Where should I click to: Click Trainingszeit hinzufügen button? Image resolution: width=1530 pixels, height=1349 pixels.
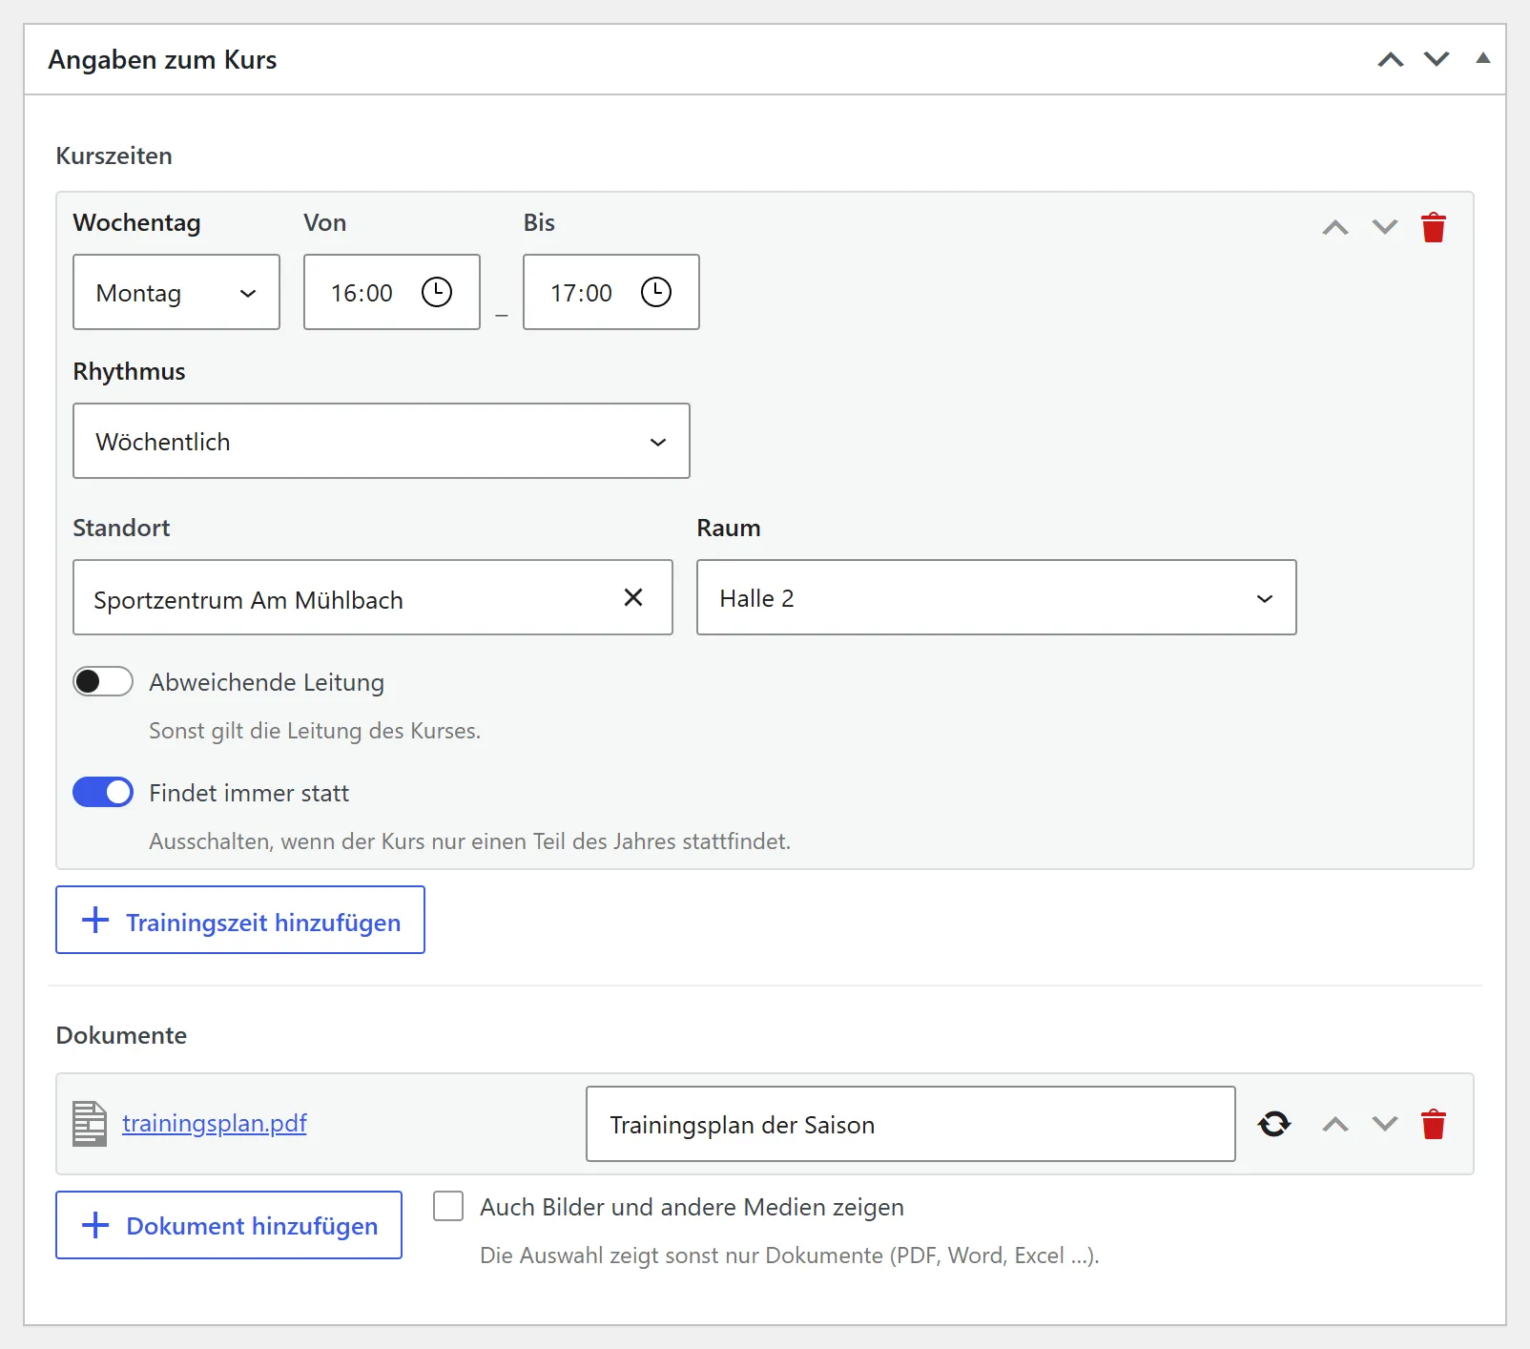240,920
